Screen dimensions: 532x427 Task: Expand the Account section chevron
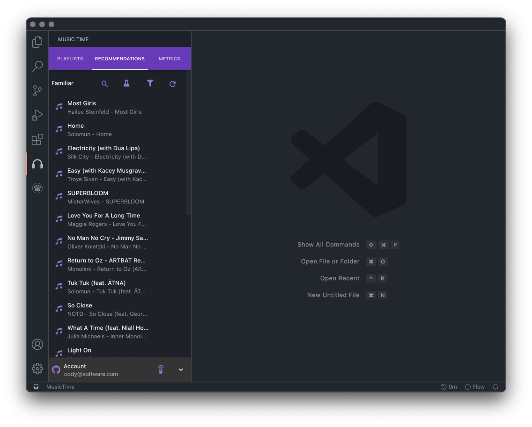(181, 370)
